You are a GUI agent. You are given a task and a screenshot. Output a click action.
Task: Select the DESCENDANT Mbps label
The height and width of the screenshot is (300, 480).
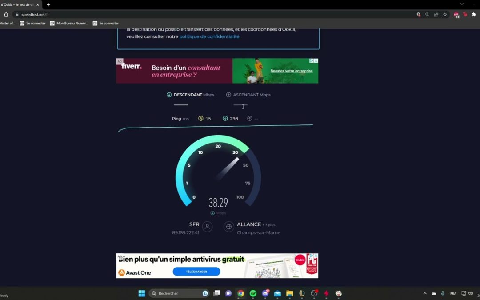194,95
